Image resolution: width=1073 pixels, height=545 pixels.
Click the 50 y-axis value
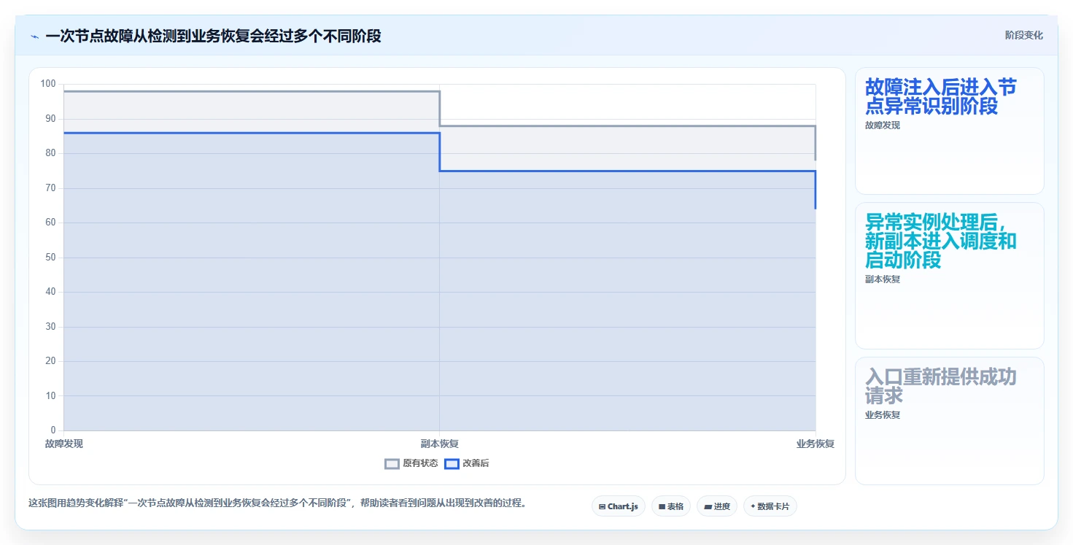tap(50, 258)
